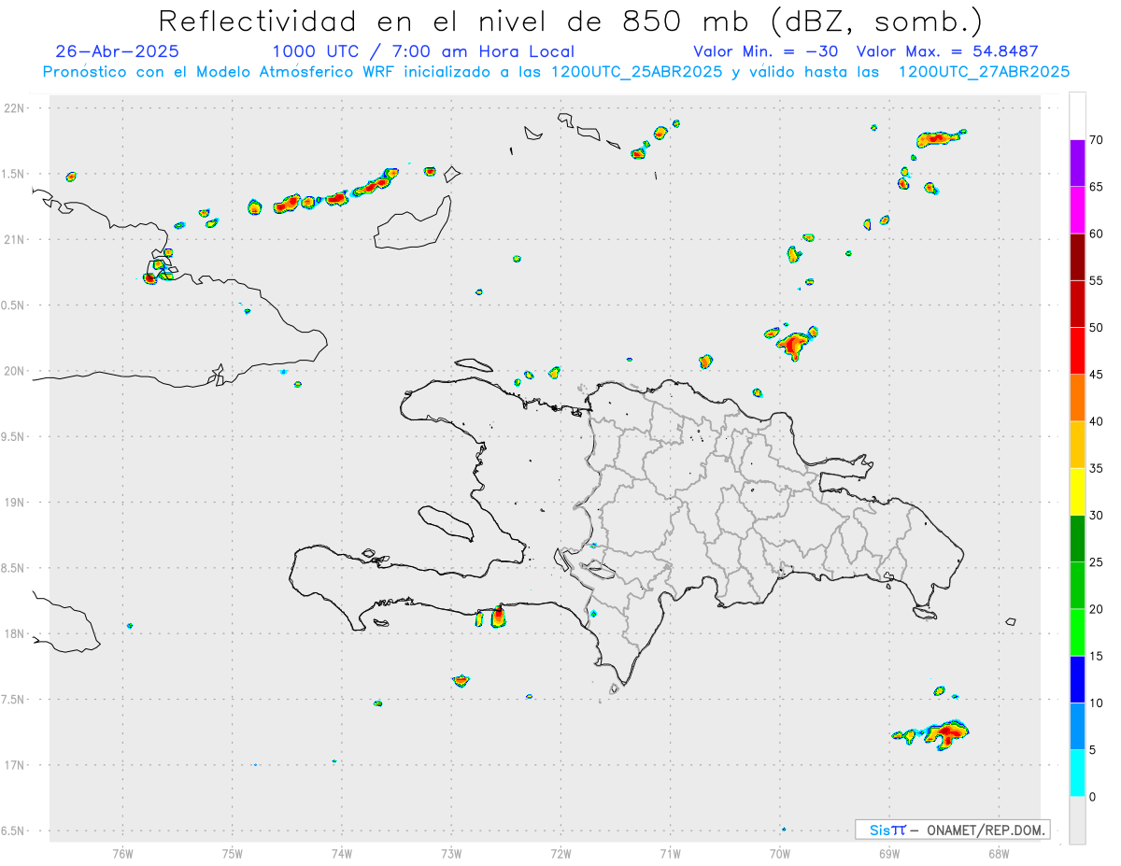
Task: Click the magenta 60–65 dBZ color band
Action: [x=1077, y=210]
